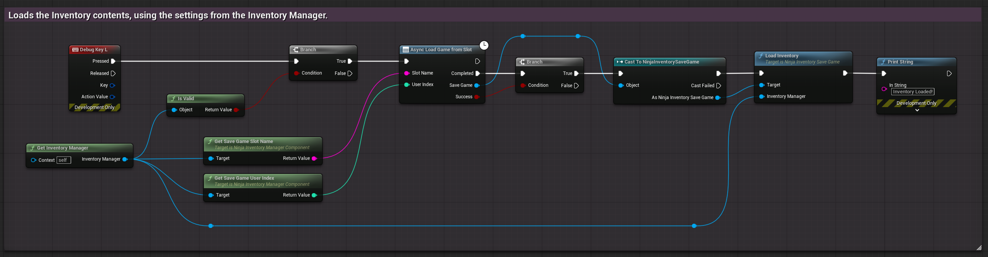Screen dimensions: 988x257
Task: Click the As Ninja Inventory Save Game output pin
Action: [x=718, y=98]
